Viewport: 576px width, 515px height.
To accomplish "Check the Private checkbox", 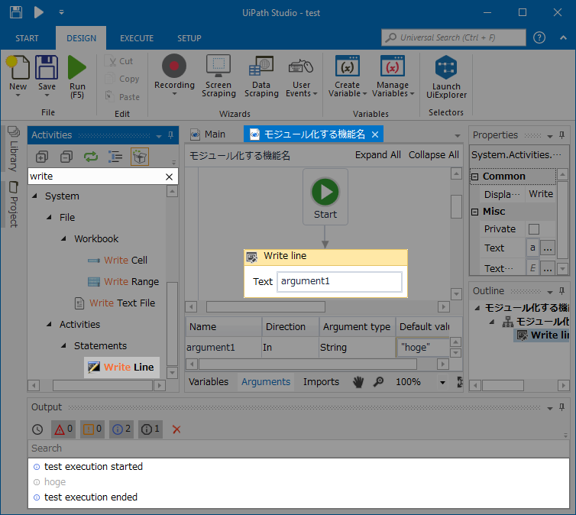I will click(x=534, y=229).
